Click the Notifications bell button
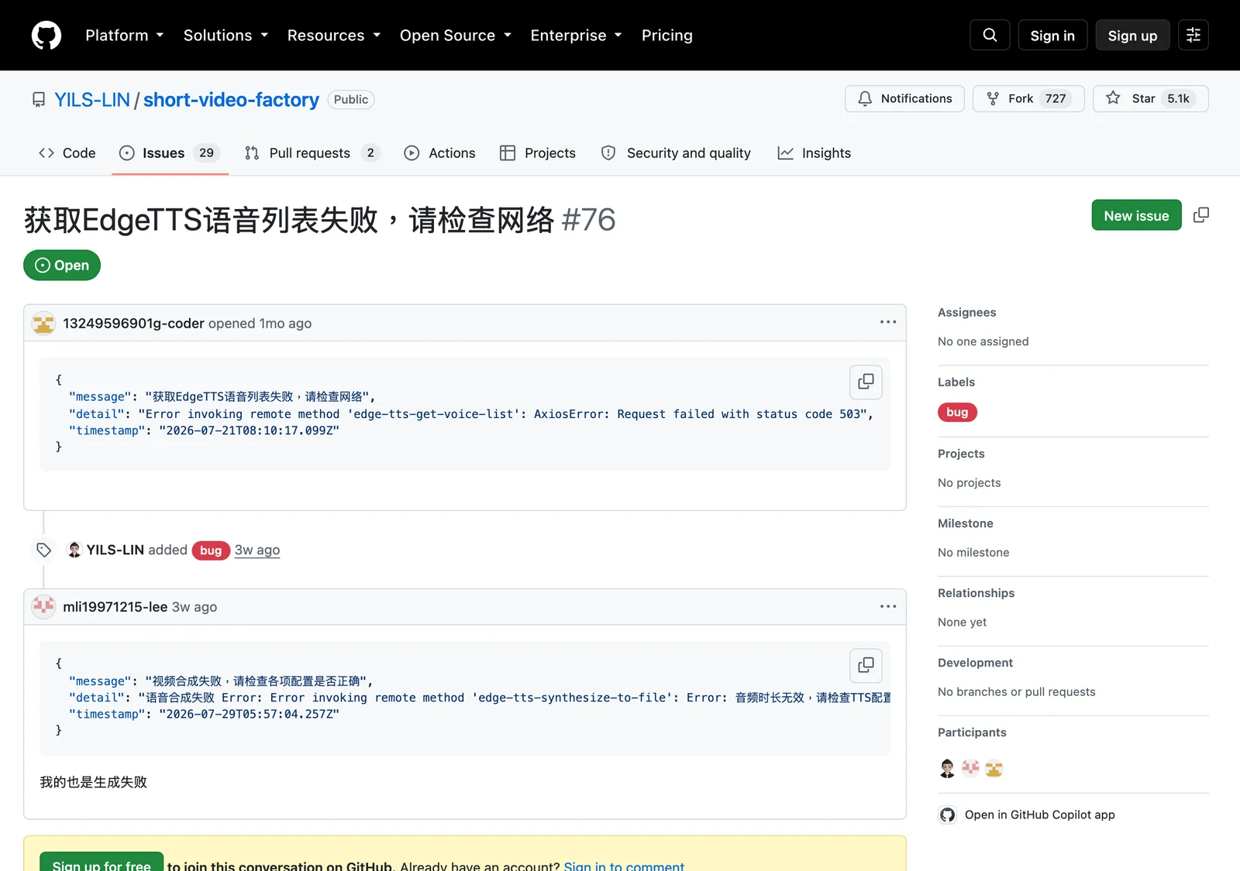 [x=904, y=98]
